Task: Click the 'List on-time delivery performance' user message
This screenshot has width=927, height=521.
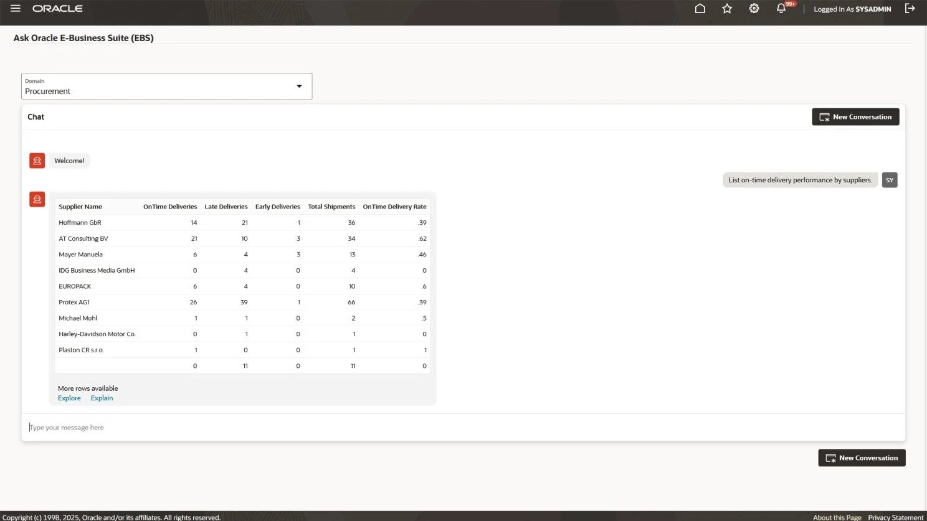Action: (800, 180)
